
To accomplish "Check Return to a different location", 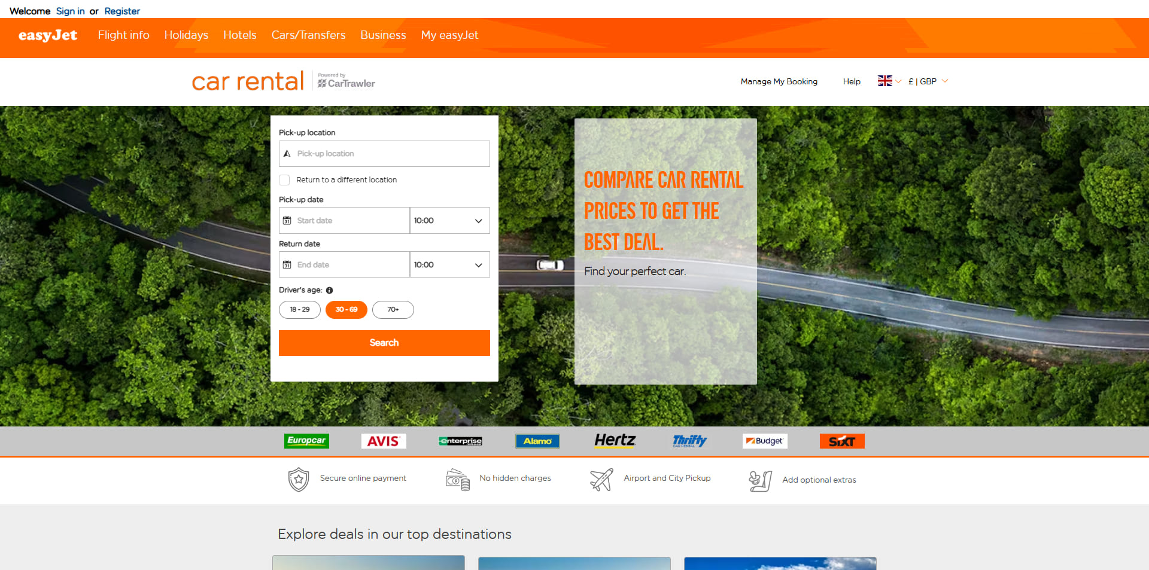I will tap(284, 180).
